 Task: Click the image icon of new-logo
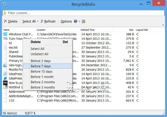tap(5, 65)
